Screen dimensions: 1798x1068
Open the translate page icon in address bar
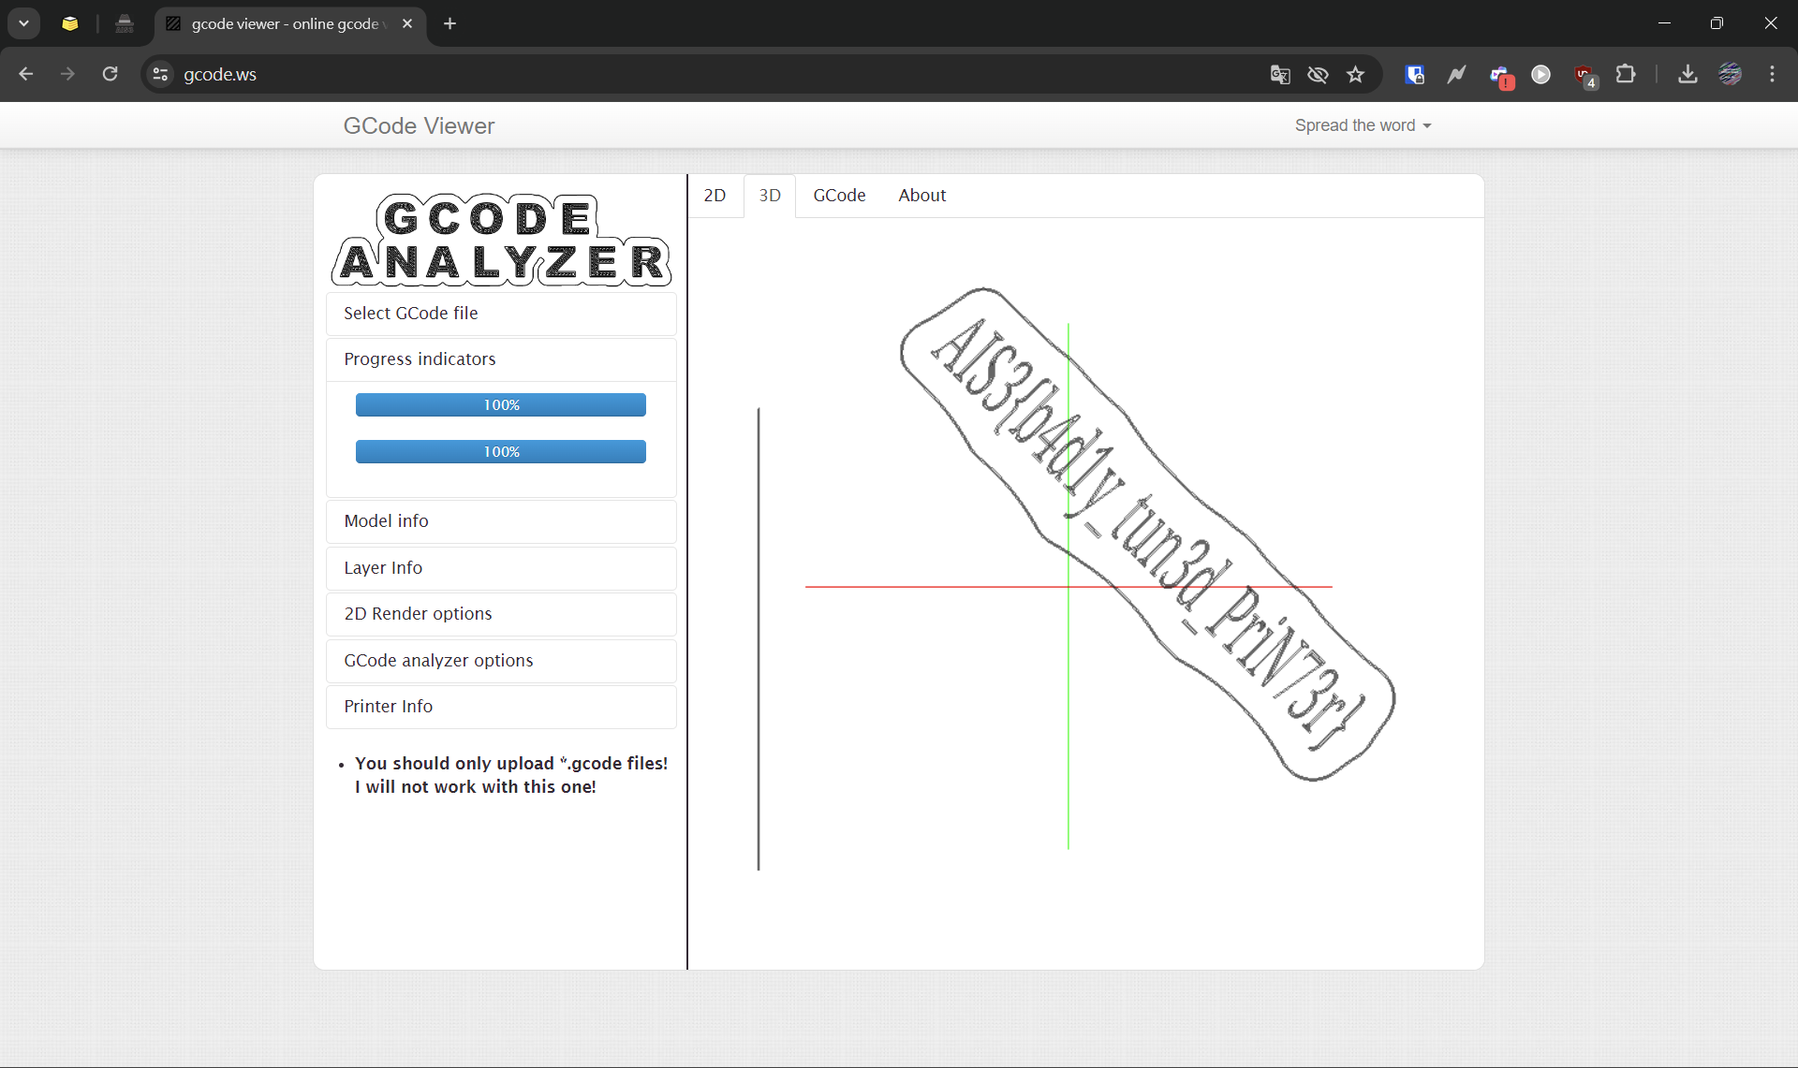[1280, 74]
